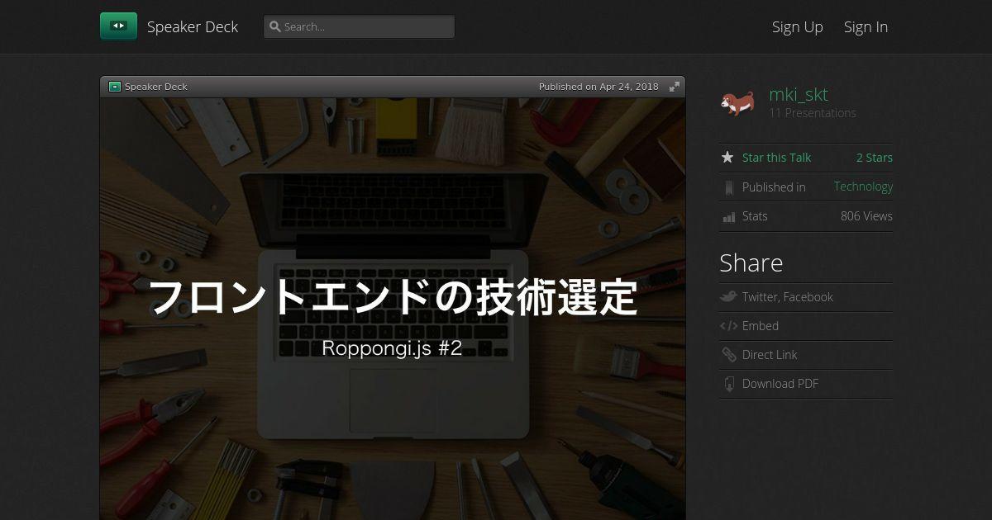The width and height of the screenshot is (992, 520).
Task: Click the 806 Views count
Action: pos(866,216)
